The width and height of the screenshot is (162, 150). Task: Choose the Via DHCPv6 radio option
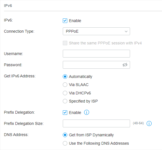pos(65,93)
